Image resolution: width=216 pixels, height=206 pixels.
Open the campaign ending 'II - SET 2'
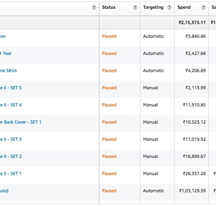(11, 156)
